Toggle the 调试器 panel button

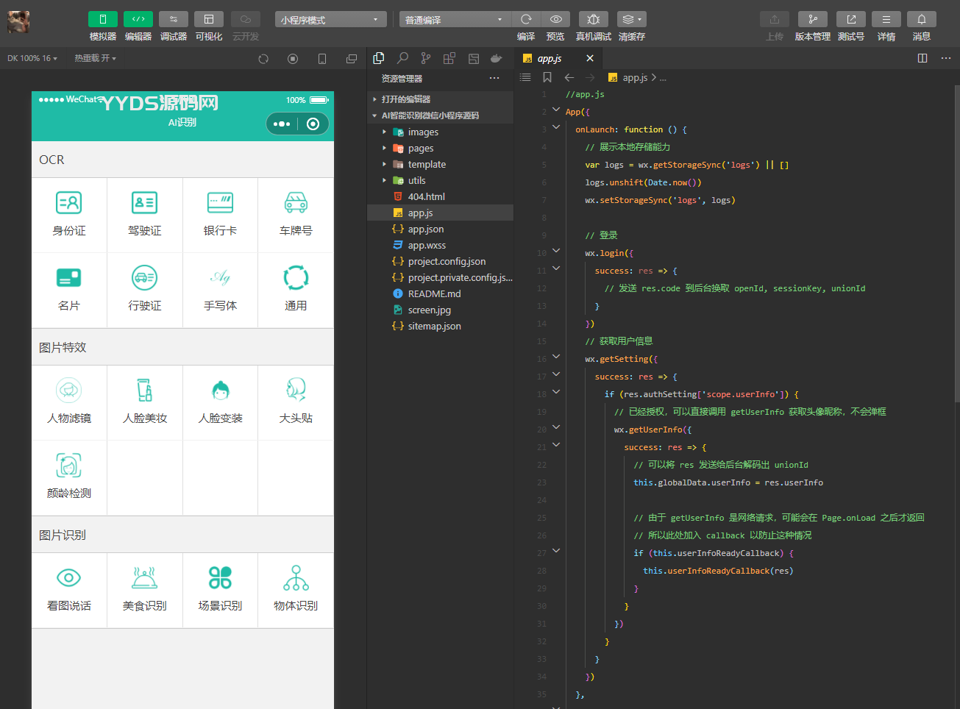coord(174,19)
